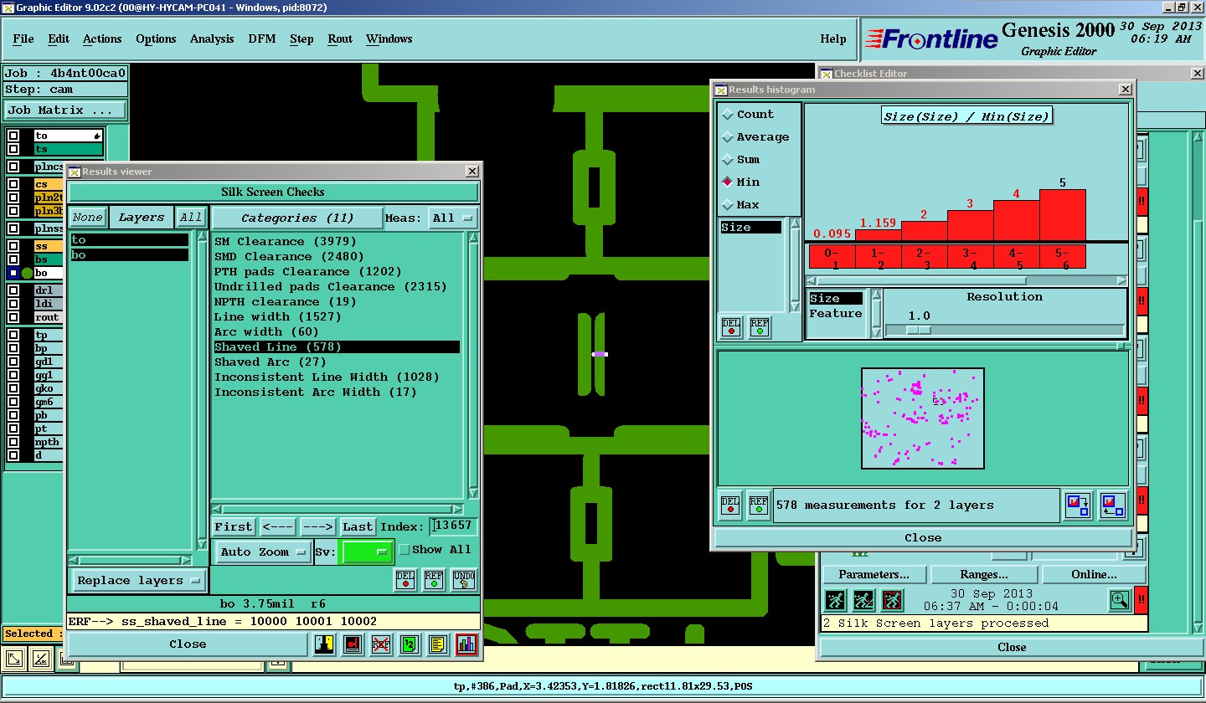Open the Meas All dropdown

pyautogui.click(x=452, y=218)
